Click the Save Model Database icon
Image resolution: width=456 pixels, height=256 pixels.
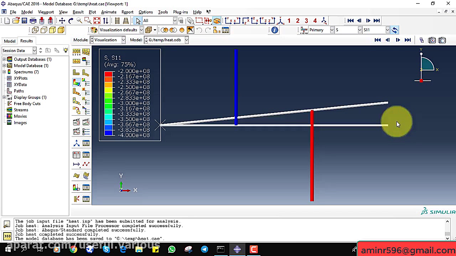[x=24, y=21]
